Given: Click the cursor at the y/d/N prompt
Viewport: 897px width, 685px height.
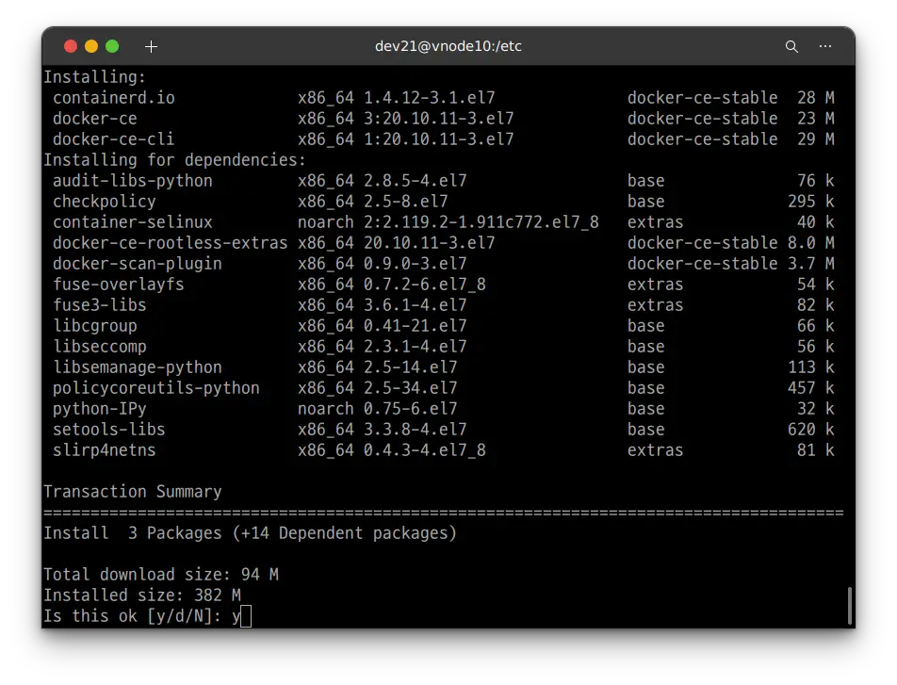Looking at the screenshot, I should click(x=245, y=616).
